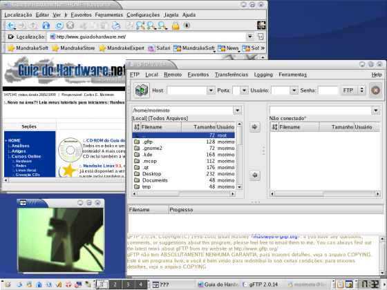Click the red stop transfer button in gFTP
The image size is (387, 290).
click(375, 90)
